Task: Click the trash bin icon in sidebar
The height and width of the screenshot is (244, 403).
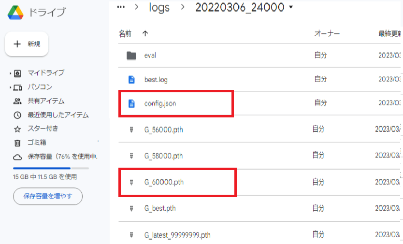Action: 17,143
